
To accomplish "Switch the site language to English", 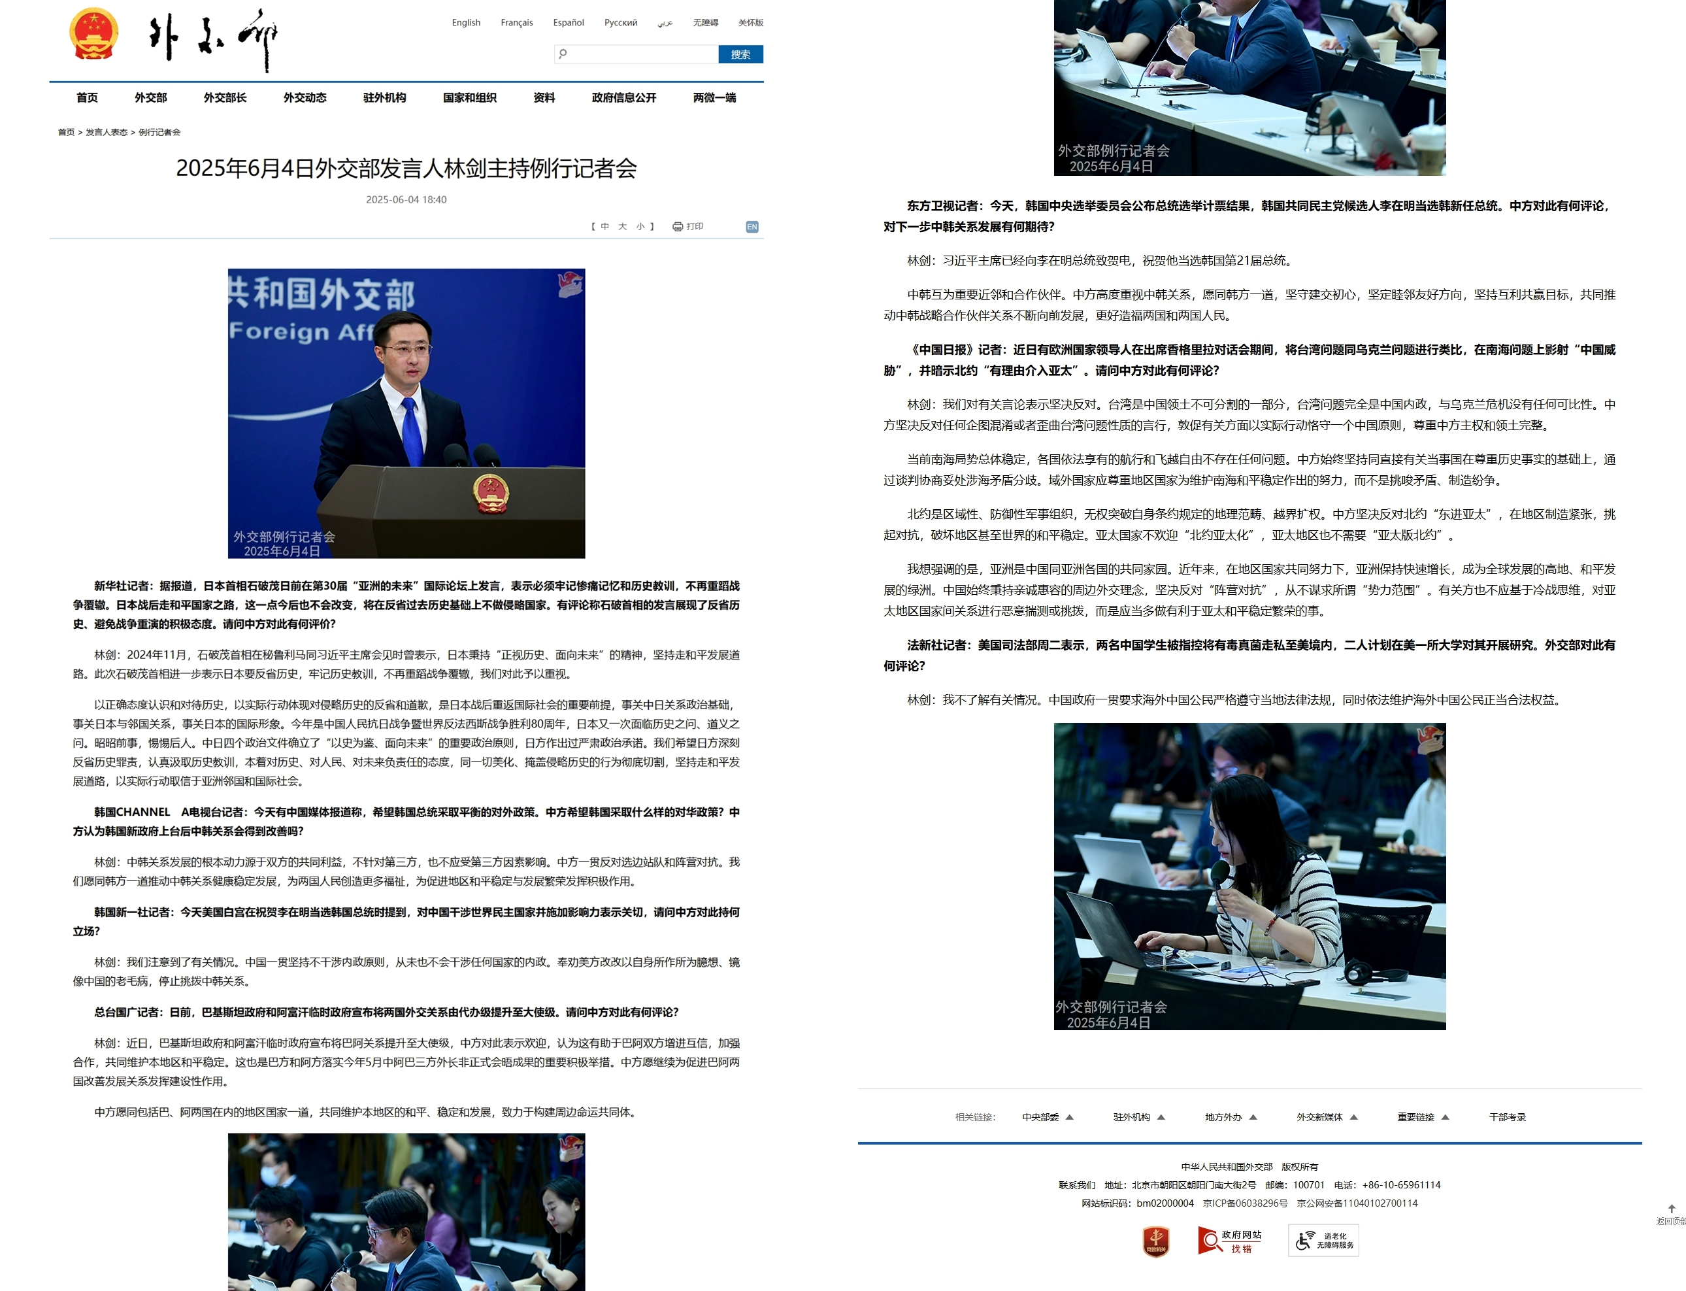I will pos(465,23).
